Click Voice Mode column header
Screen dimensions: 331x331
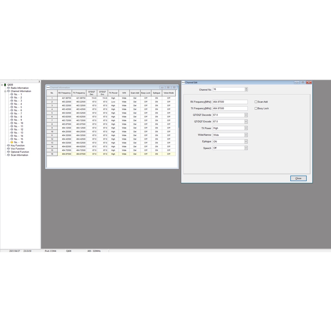169,93
